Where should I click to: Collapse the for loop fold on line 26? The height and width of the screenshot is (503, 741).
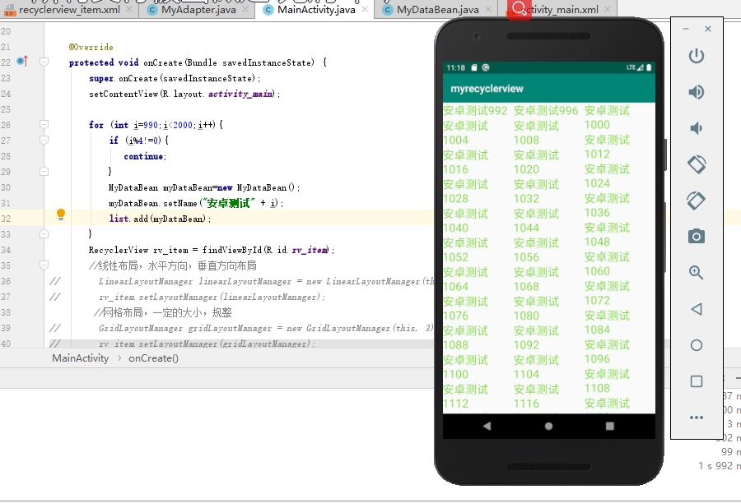coord(44,125)
